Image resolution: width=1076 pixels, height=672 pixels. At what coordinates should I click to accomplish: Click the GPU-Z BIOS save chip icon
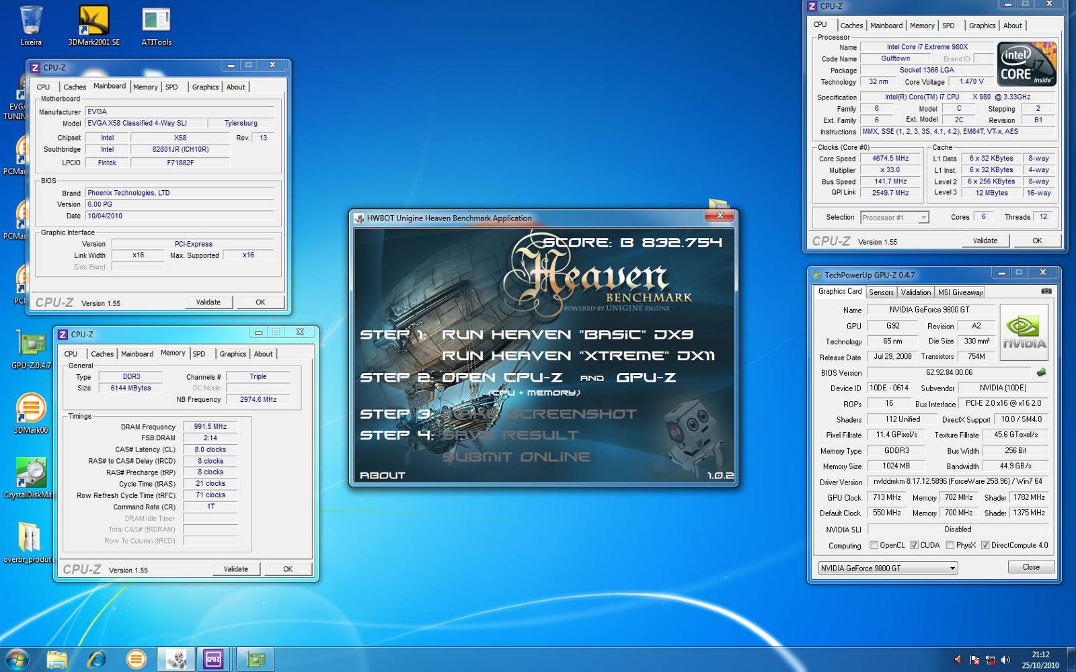(x=1041, y=372)
